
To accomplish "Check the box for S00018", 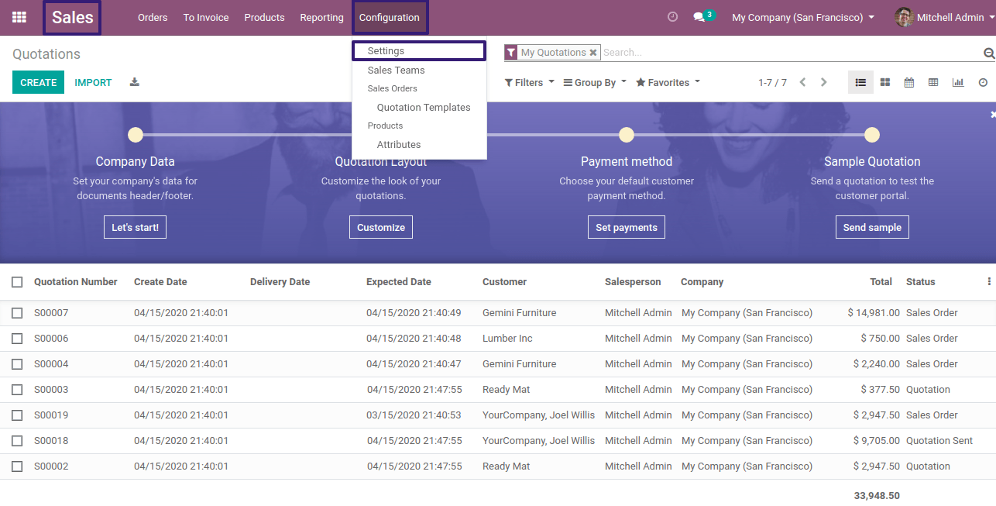I will coord(17,441).
